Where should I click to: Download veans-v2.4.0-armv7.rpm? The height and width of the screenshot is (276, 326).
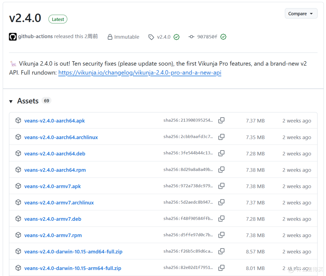[53, 236]
